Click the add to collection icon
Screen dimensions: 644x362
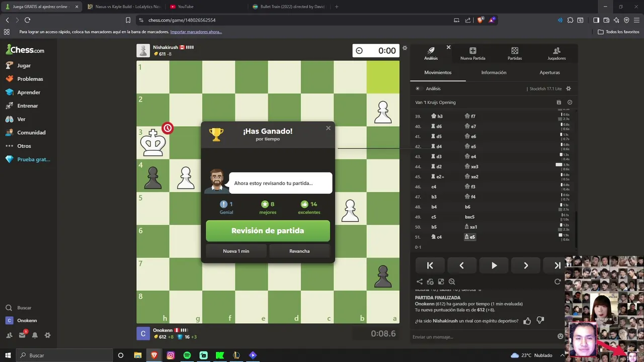point(430,282)
